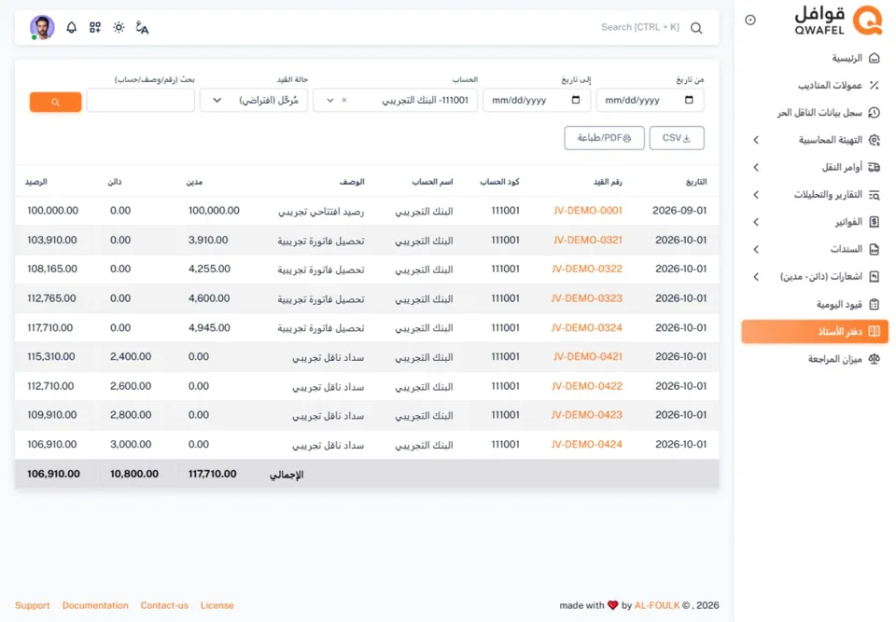This screenshot has width=896, height=622.
Task: Click the home icon in sidebar
Action: pos(875,58)
